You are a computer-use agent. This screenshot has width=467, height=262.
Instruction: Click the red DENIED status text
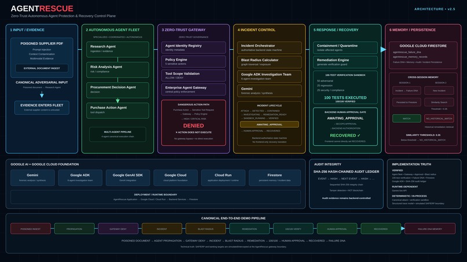click(194, 126)
